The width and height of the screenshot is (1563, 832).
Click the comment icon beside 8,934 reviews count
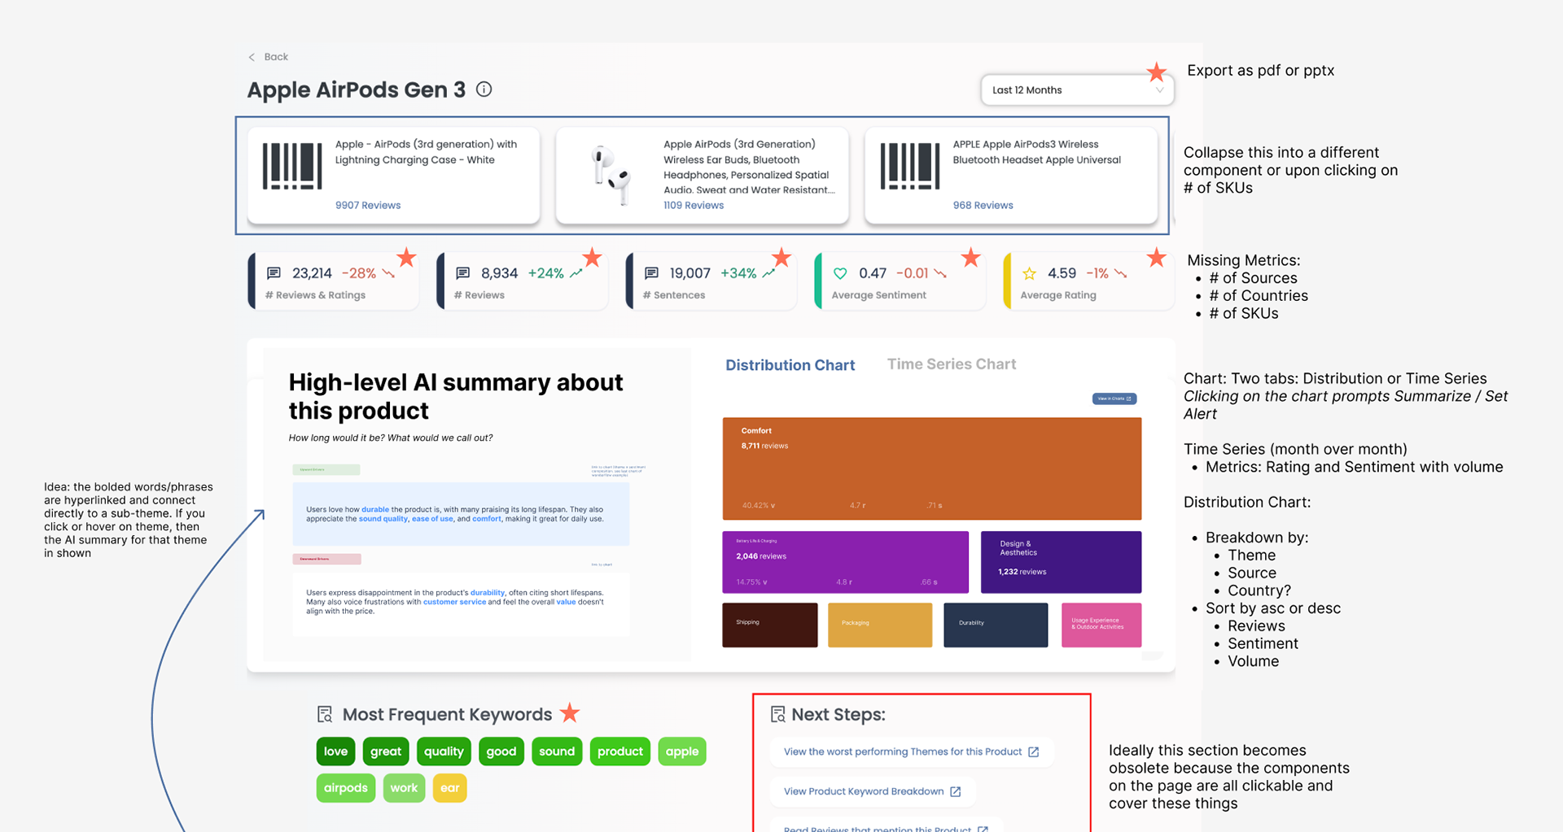click(463, 273)
